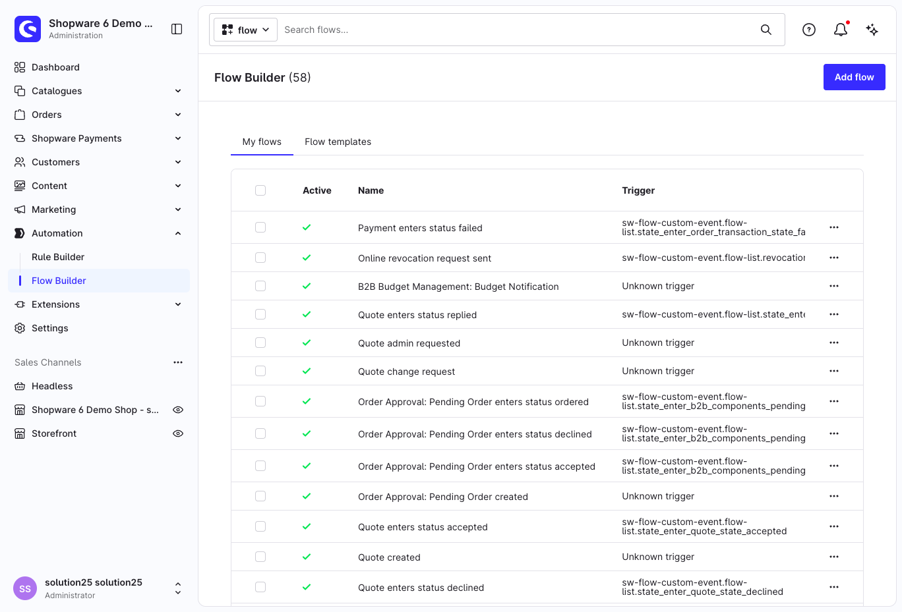Sort the table by the Name column header
902x612 pixels.
pos(371,190)
